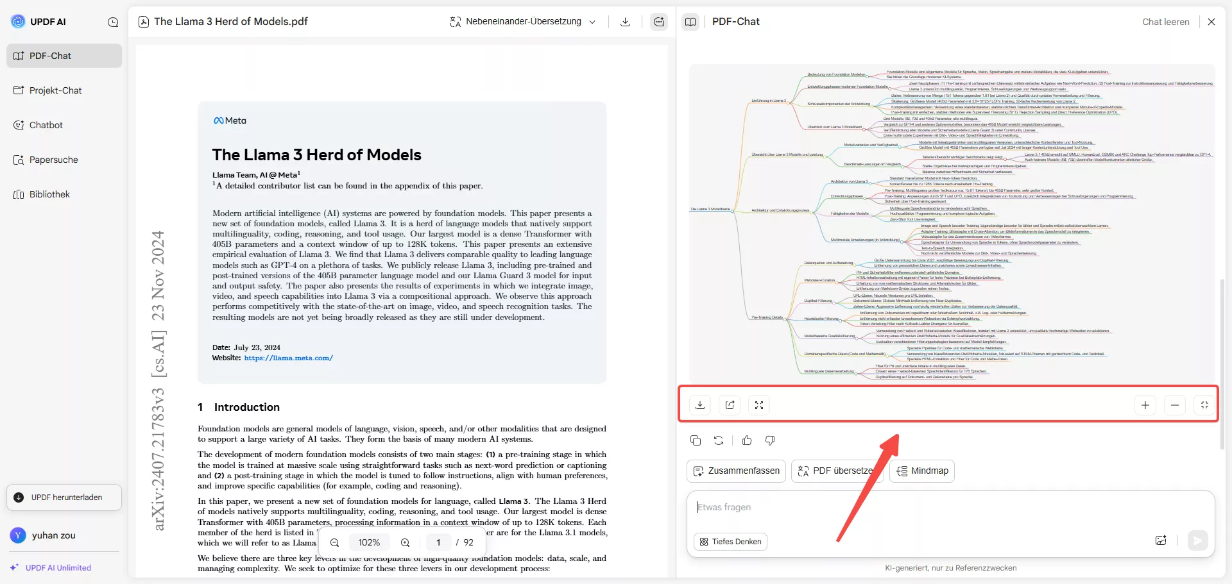Click the 102% zoom level field
The image size is (1232, 584).
(x=369, y=542)
